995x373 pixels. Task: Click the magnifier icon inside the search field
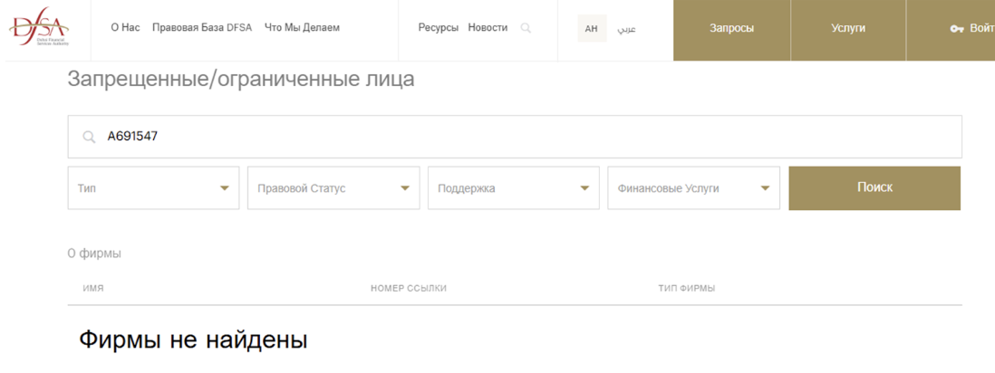click(90, 137)
